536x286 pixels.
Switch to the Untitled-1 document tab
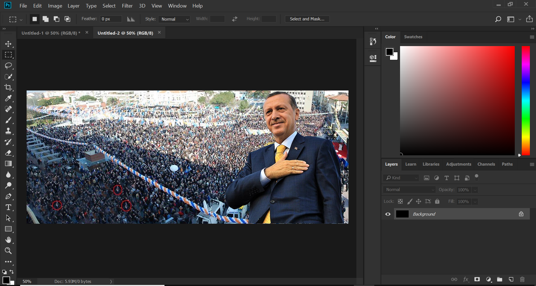point(51,33)
